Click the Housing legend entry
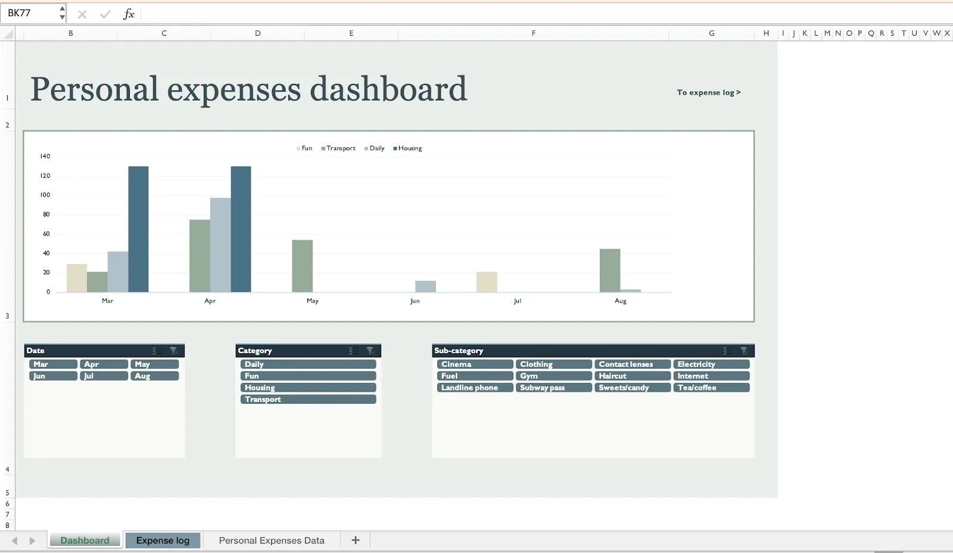The width and height of the screenshot is (953, 553). pos(407,149)
